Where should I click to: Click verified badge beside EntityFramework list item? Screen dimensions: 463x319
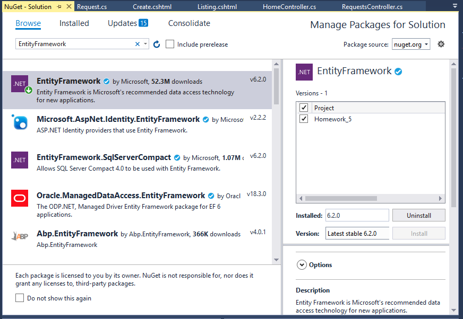click(107, 82)
